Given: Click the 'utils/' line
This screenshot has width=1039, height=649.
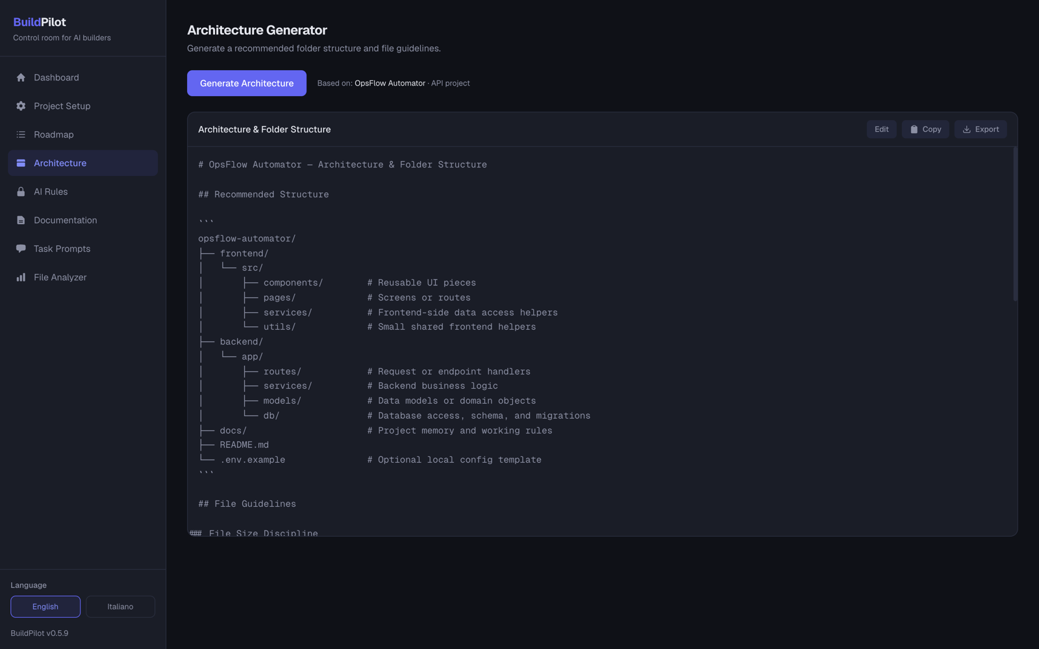Looking at the screenshot, I should (x=279, y=326).
